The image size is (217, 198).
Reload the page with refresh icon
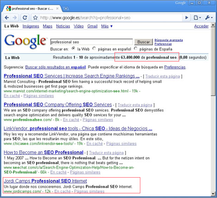point(25,18)
